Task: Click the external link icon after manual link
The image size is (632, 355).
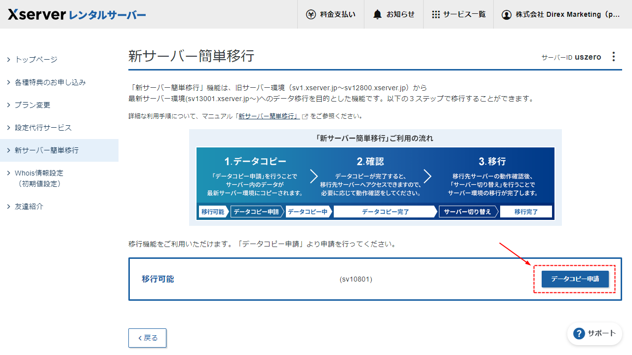Action: pyautogui.click(x=305, y=117)
